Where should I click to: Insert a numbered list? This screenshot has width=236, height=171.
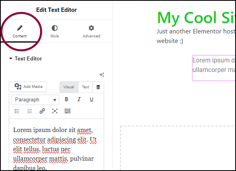(x=29, y=111)
